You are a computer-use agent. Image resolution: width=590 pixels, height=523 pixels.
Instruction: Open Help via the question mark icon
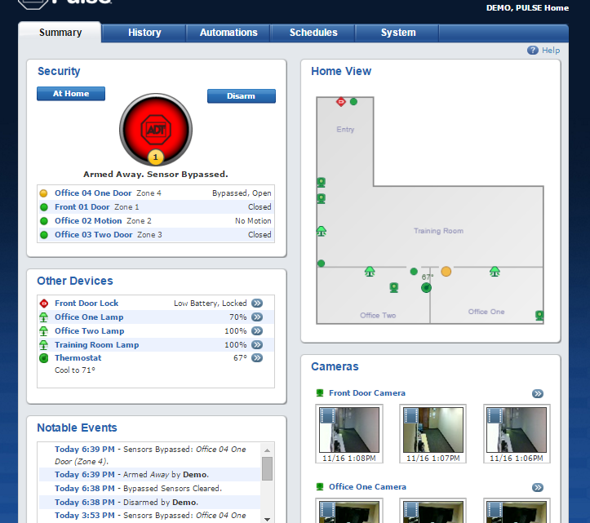tap(533, 51)
